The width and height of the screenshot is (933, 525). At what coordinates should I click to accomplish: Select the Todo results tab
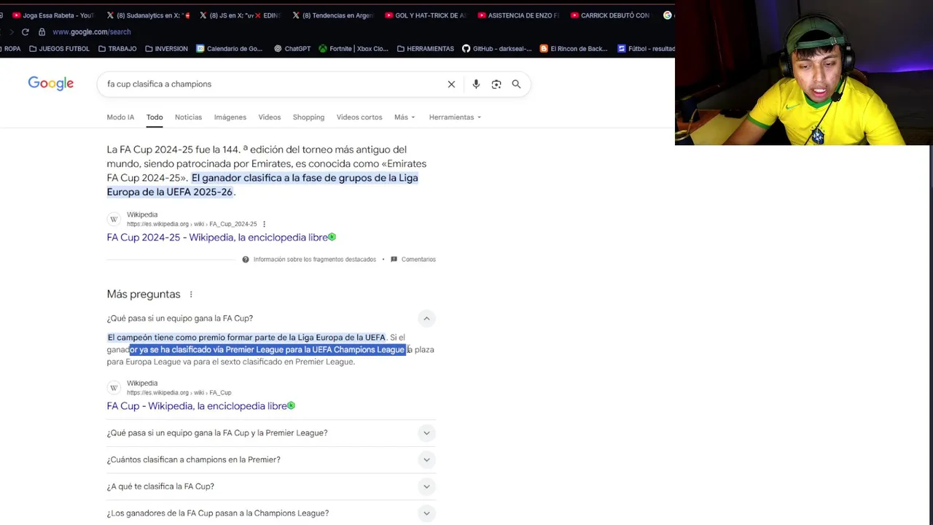155,117
